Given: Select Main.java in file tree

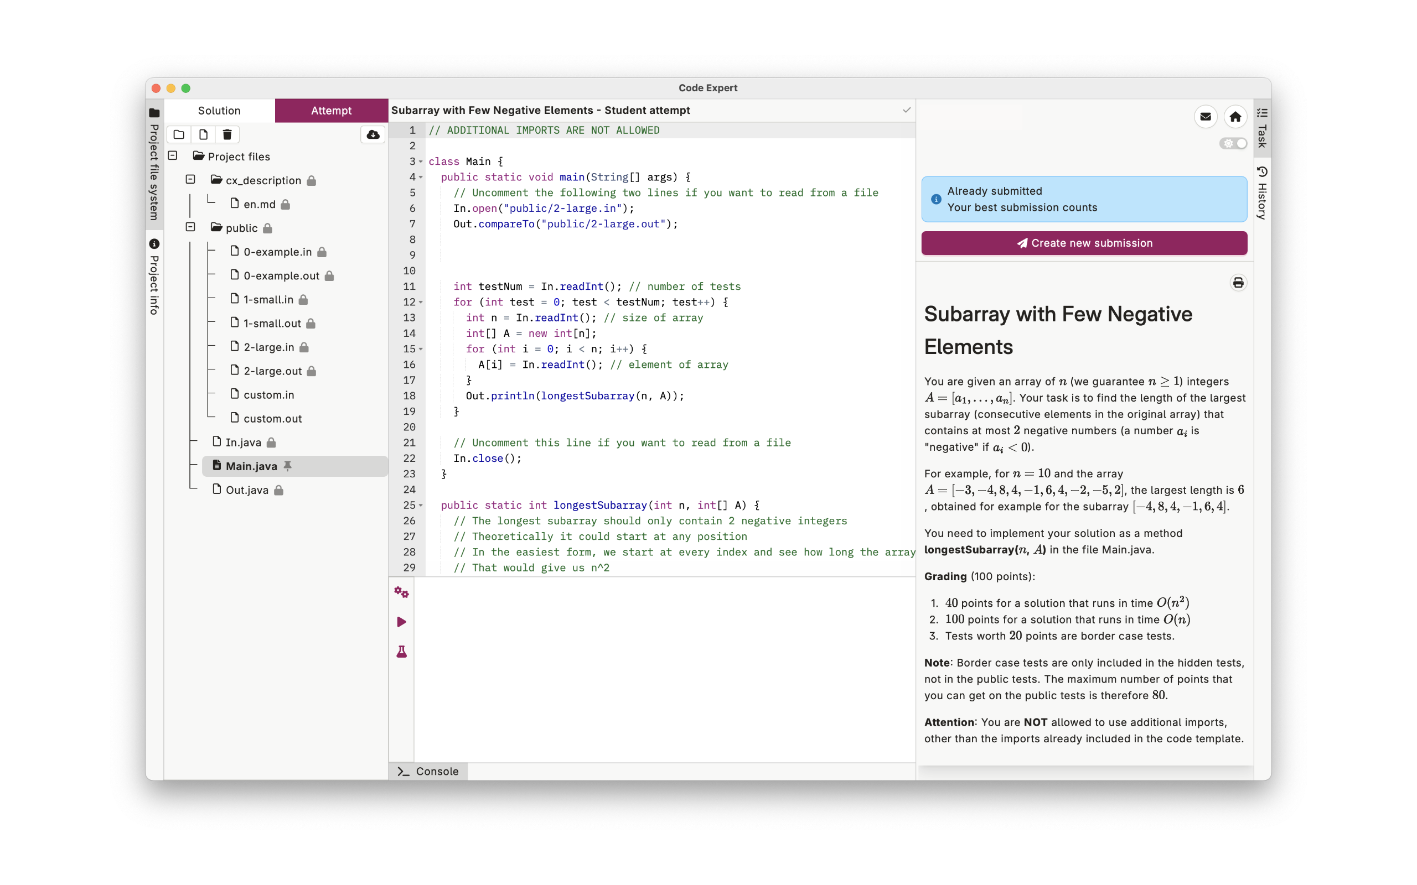Looking at the screenshot, I should click(294, 466).
